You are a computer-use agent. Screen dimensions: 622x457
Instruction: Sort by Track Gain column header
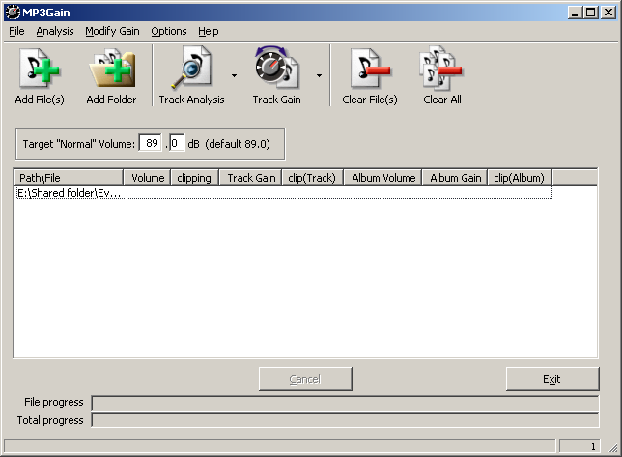250,178
